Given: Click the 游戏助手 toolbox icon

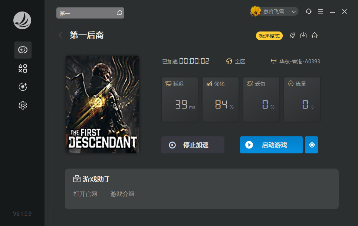Looking at the screenshot, I should coord(77,179).
